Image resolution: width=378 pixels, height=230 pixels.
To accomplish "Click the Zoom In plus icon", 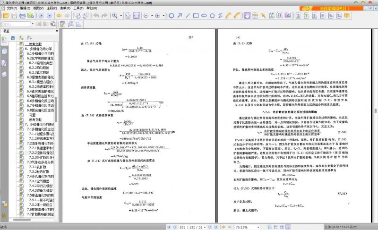I will click(x=157, y=16).
